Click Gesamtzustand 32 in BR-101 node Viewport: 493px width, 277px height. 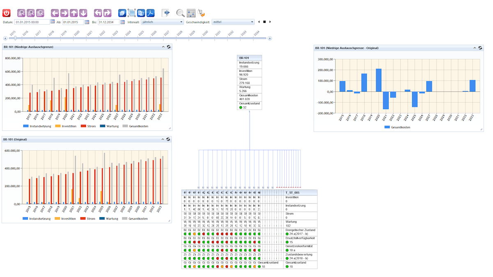249,106
